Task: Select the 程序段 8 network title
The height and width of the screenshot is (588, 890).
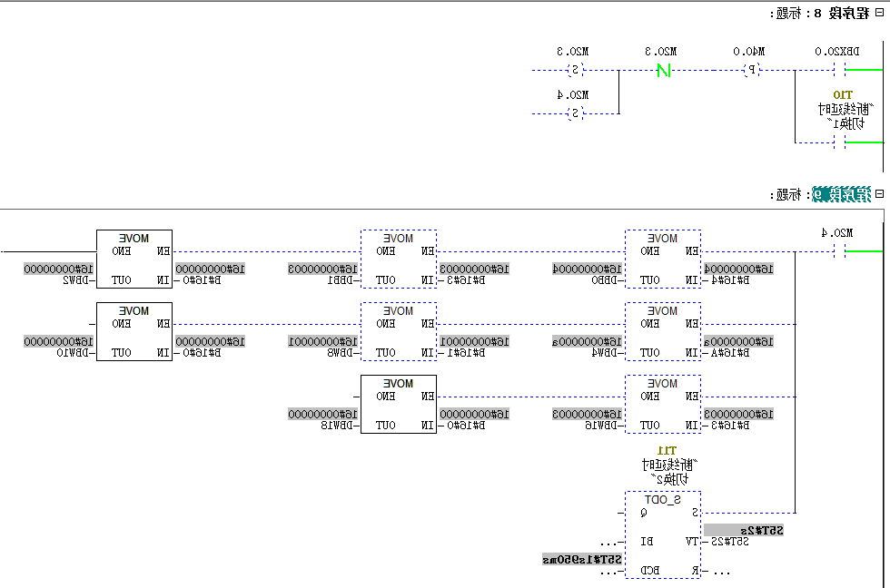Action: tap(842, 13)
